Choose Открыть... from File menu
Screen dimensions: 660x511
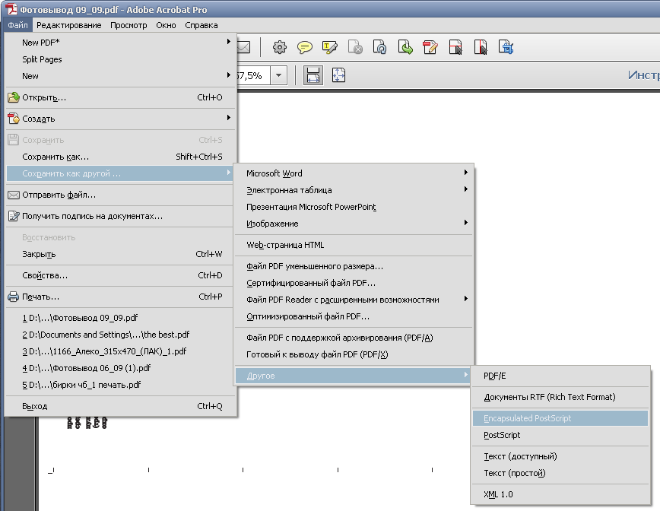click(120, 97)
